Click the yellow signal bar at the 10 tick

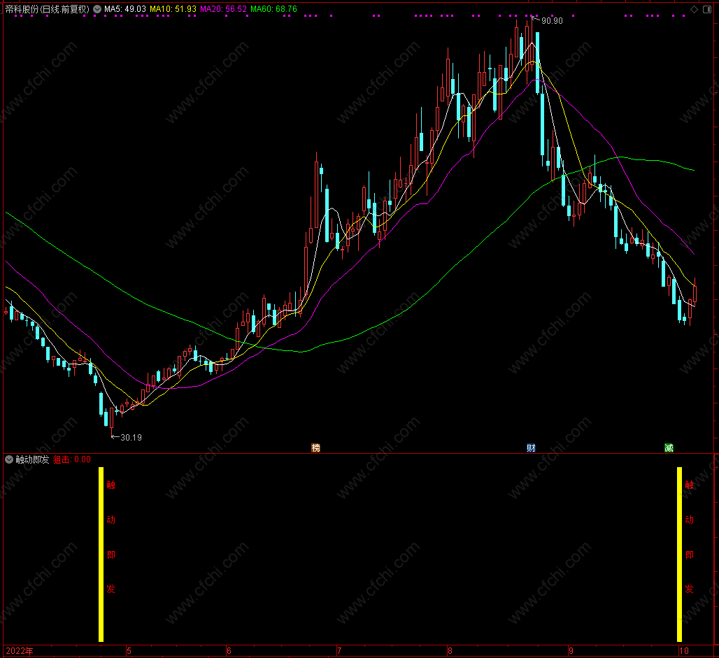point(680,555)
